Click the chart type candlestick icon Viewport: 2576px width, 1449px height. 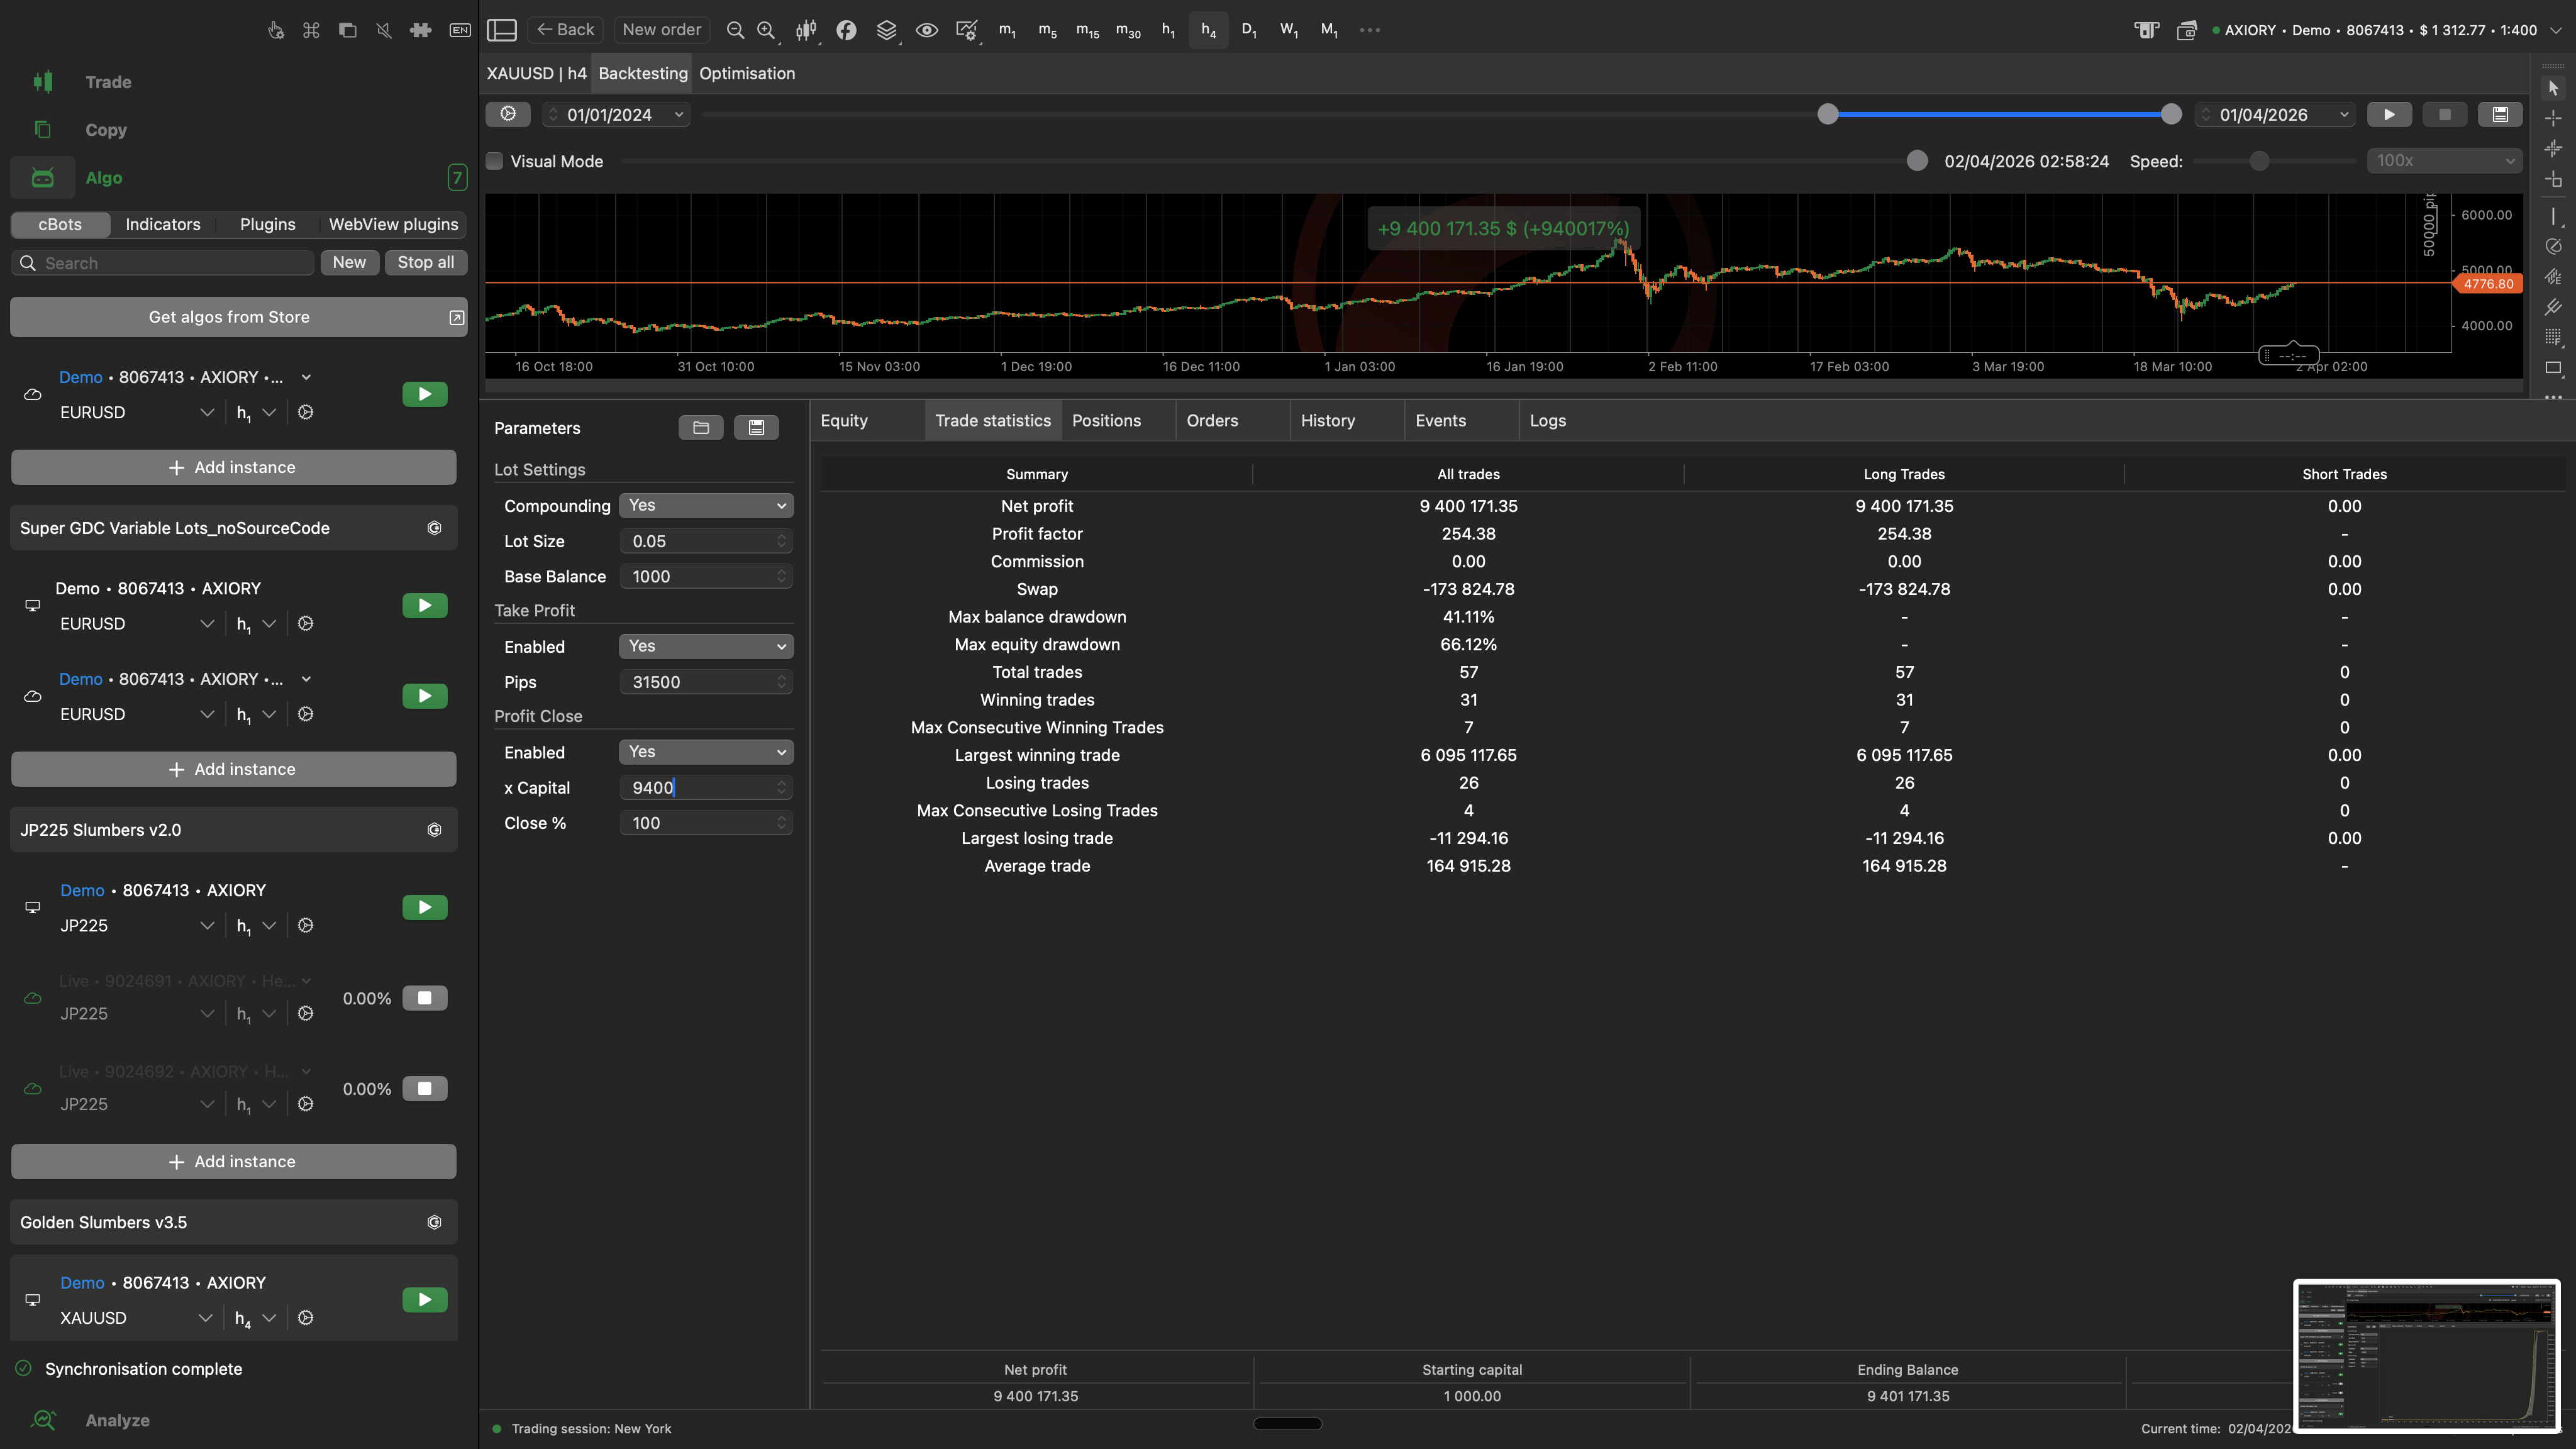tap(805, 30)
